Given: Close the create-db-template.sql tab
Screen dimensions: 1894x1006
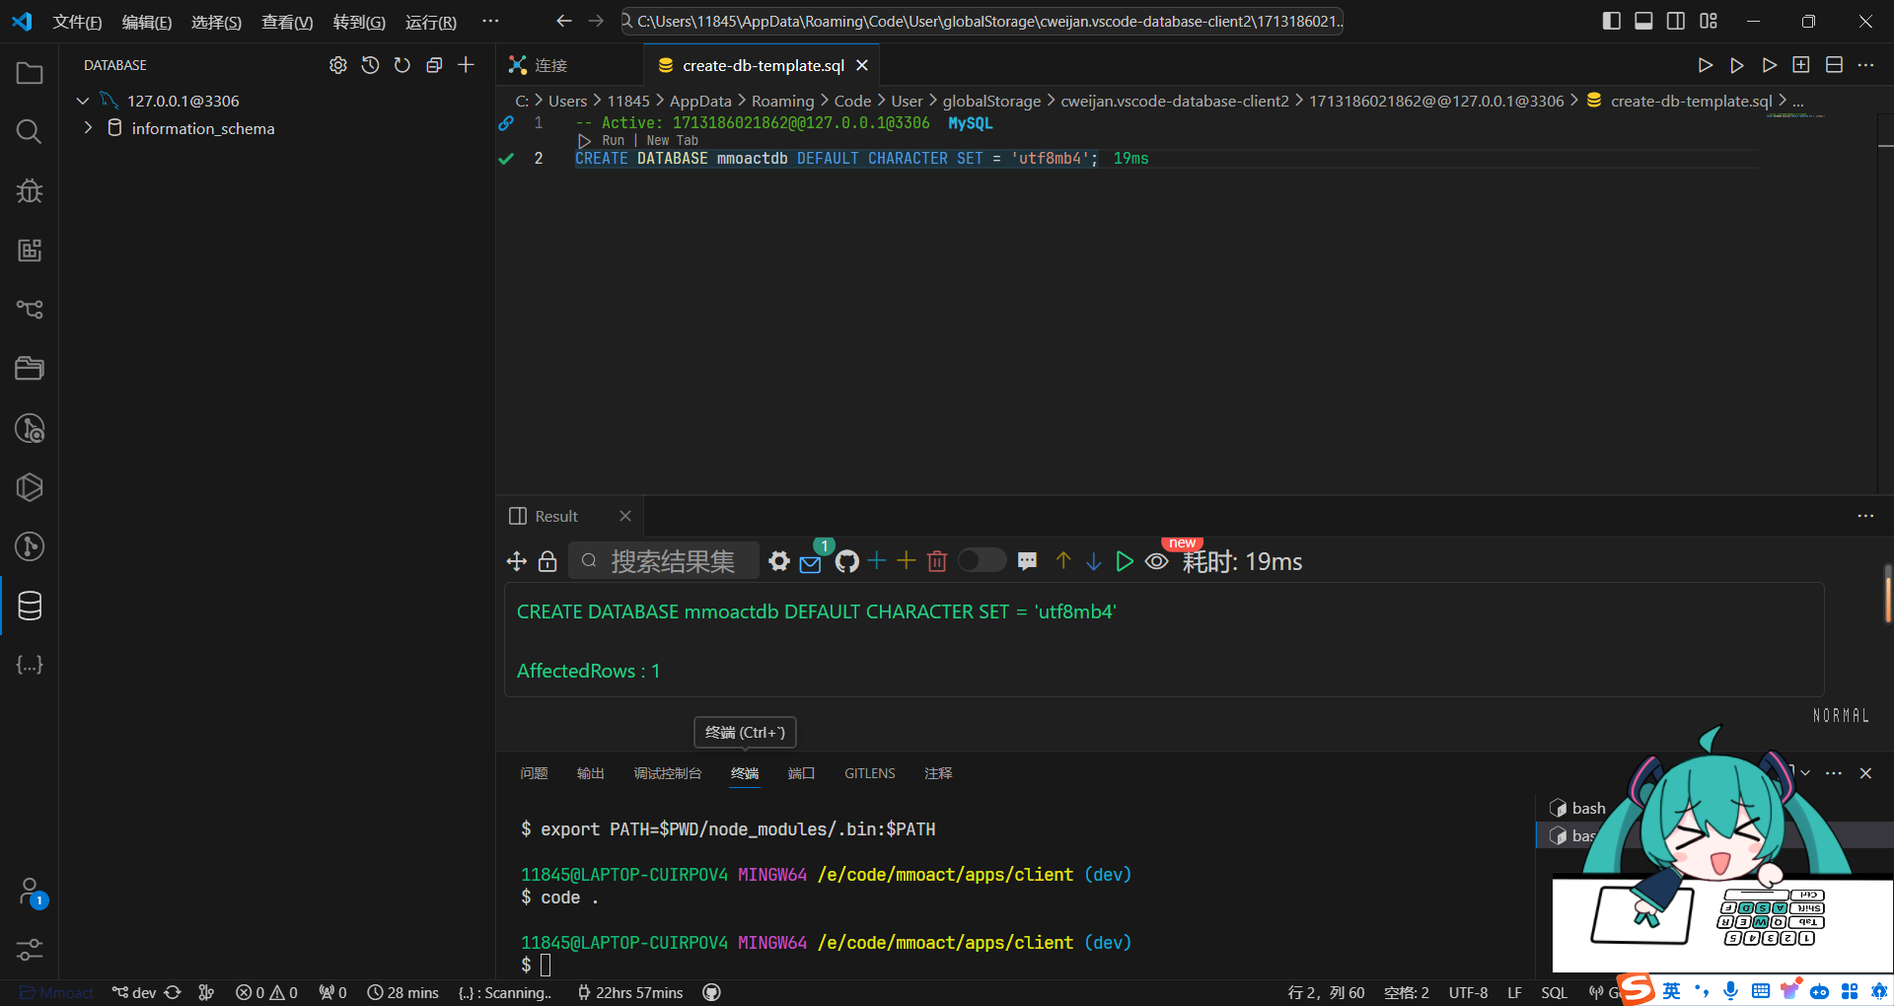Looking at the screenshot, I should [x=862, y=65].
